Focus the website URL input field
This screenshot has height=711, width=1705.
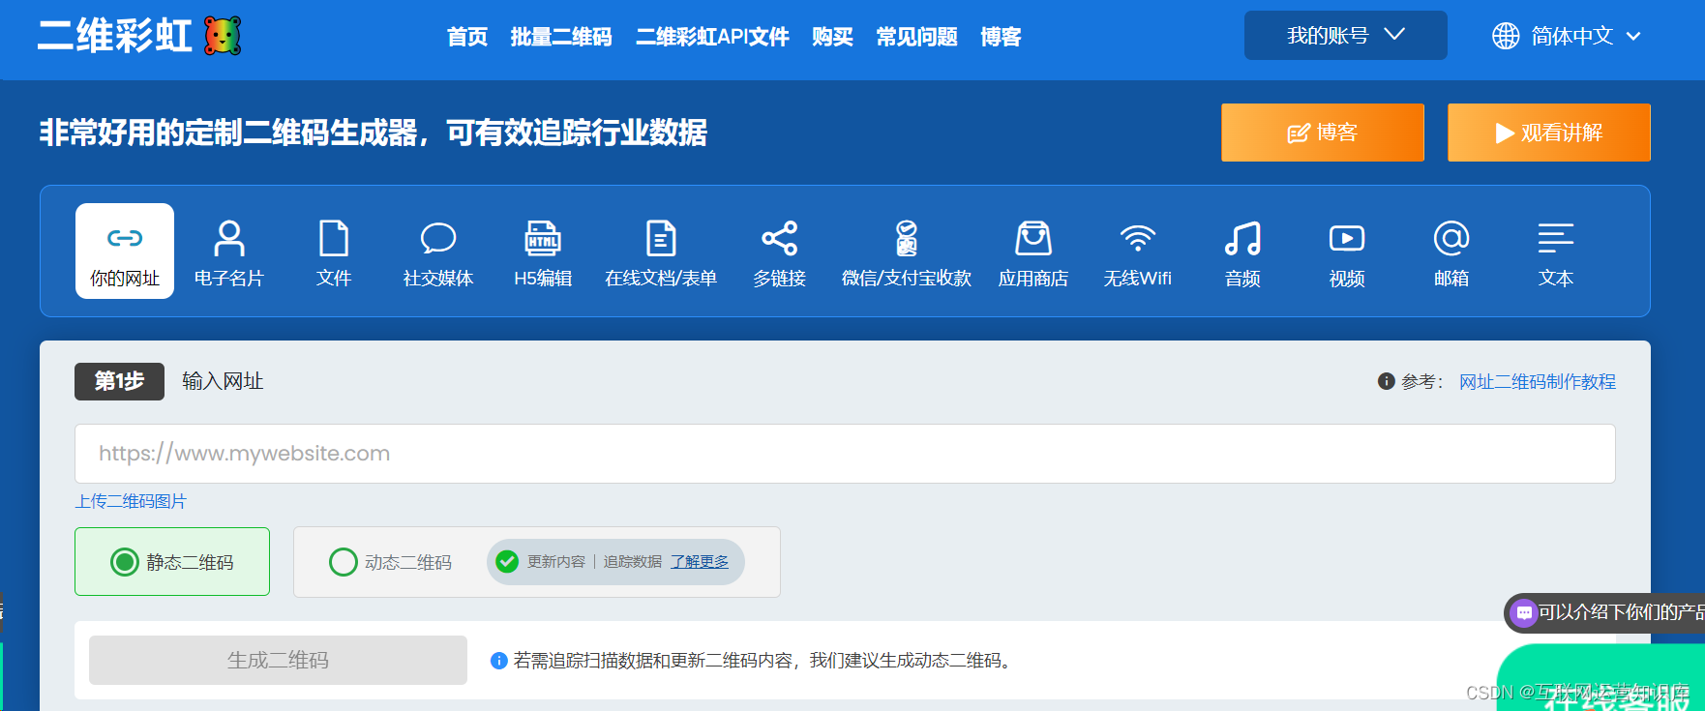tap(845, 454)
